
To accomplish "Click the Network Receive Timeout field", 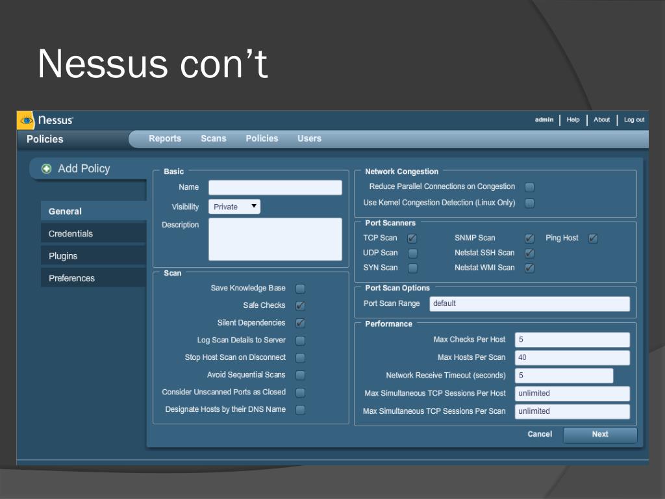I will (x=564, y=376).
